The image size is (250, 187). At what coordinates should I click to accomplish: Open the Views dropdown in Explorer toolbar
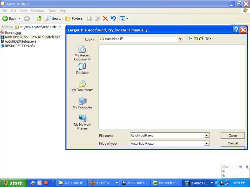(124, 19)
